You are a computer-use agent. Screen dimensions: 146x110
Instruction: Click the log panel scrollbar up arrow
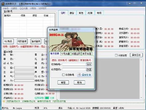141,60
